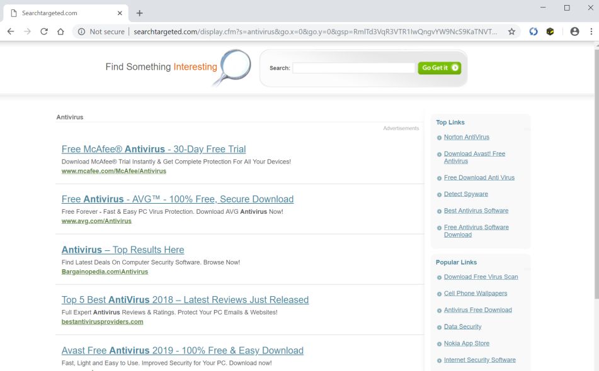Viewport: 599px width, 371px height.
Task: Open the black cube extension icon
Action: [x=550, y=31]
